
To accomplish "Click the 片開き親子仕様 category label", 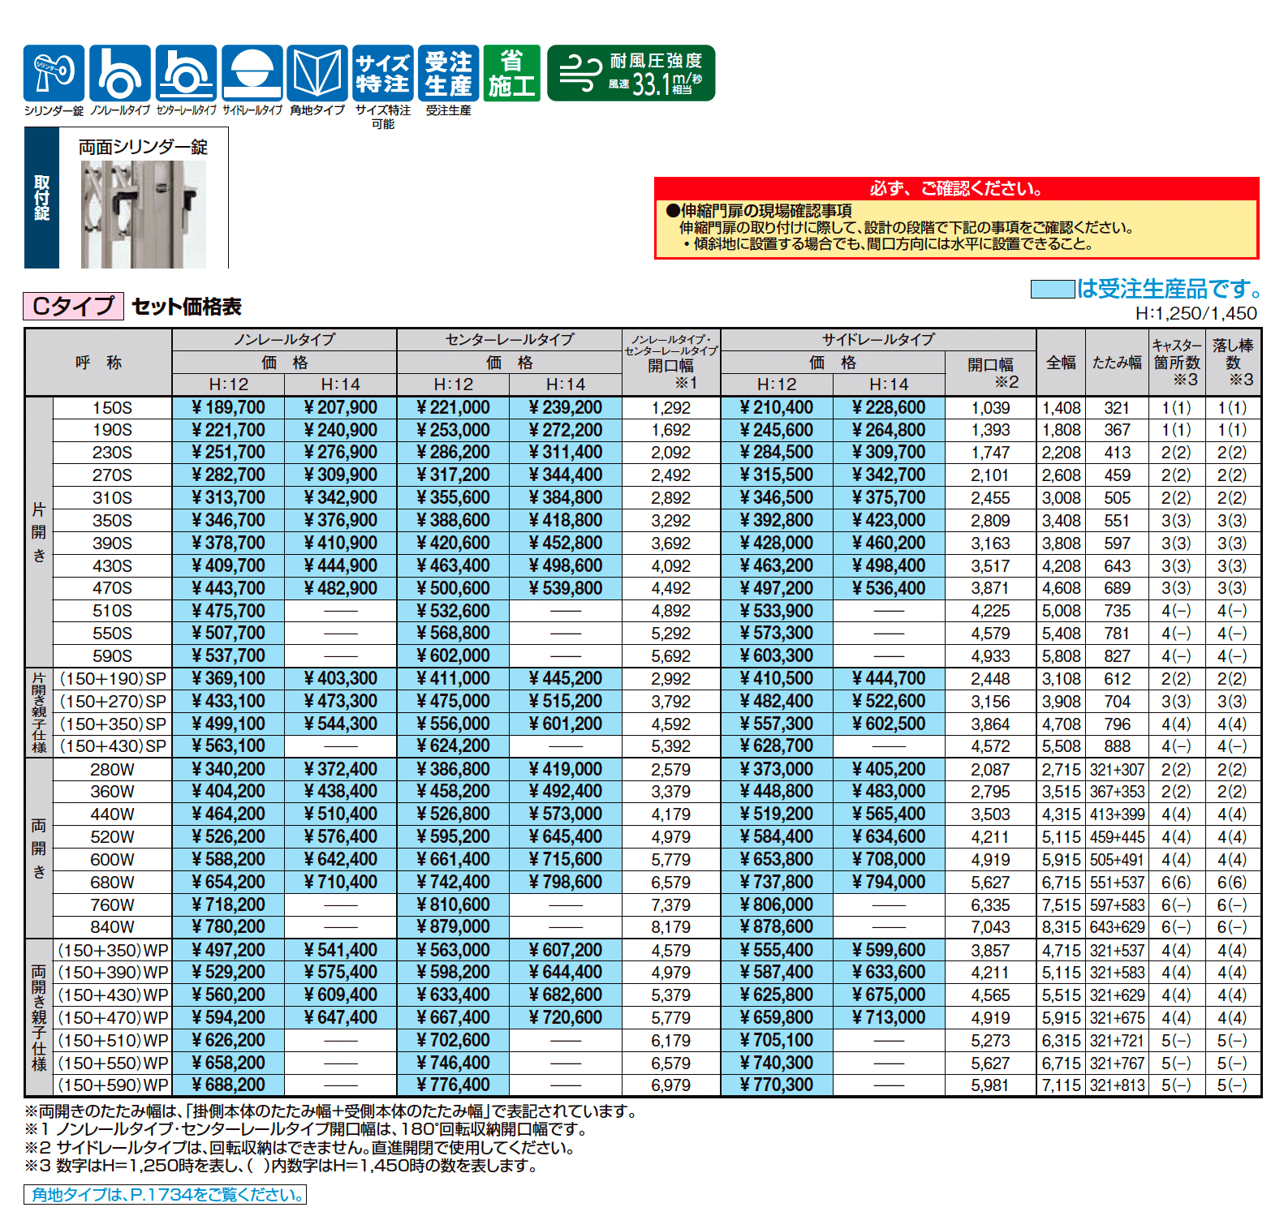I will pos(39,713).
